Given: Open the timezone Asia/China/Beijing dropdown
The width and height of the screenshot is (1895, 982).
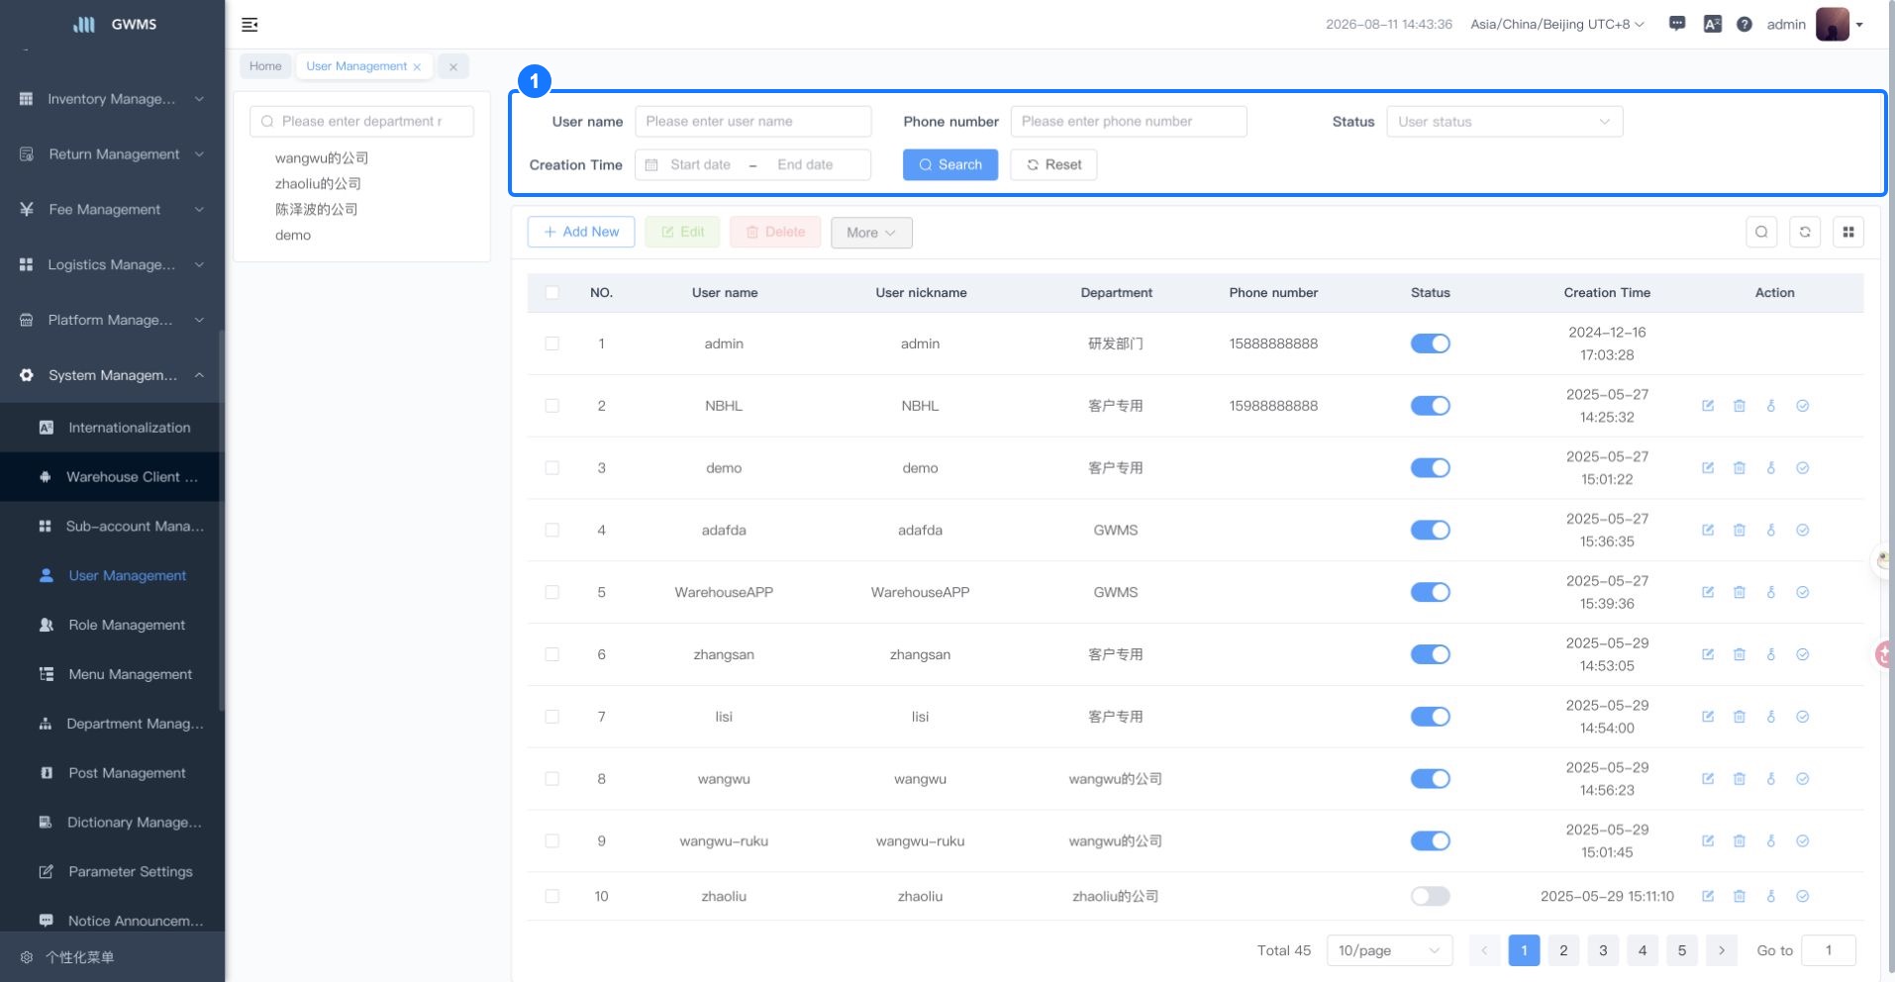Looking at the screenshot, I should (x=1557, y=24).
